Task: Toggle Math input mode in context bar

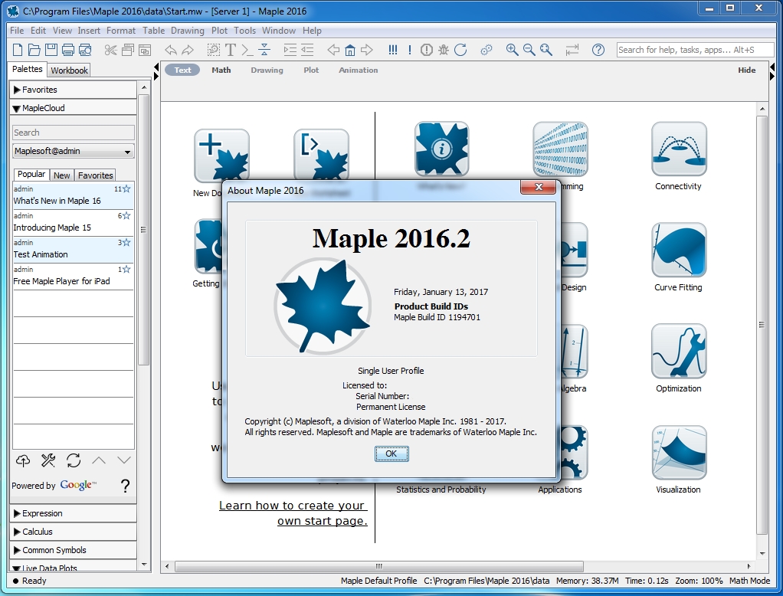Action: (x=221, y=70)
